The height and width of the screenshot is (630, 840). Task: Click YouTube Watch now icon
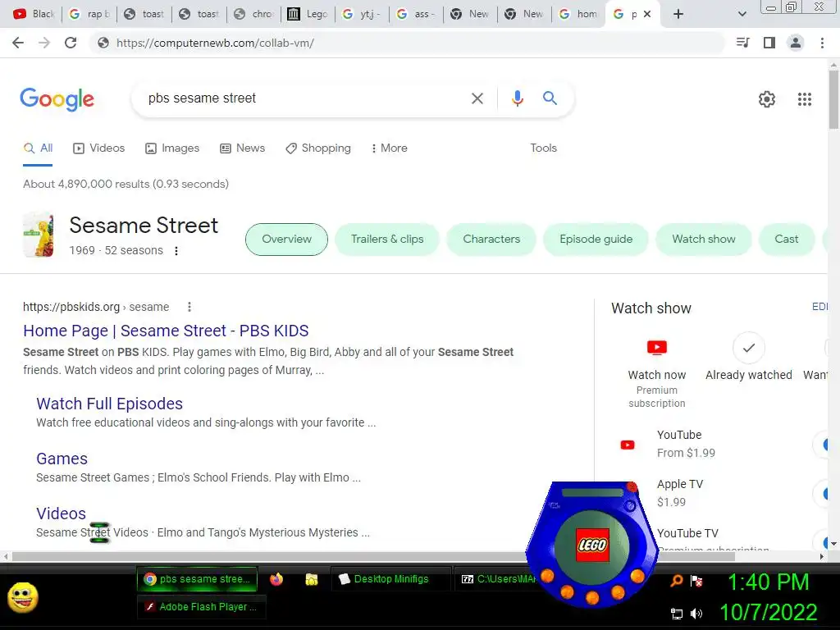[657, 348]
